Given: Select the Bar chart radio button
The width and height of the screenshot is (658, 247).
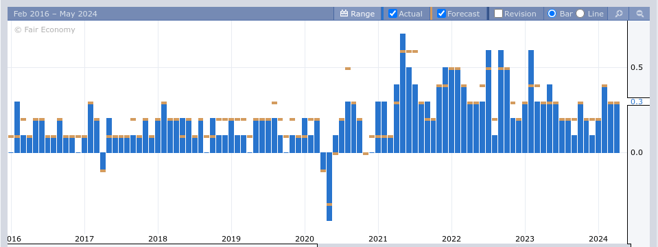Looking at the screenshot, I should [552, 14].
